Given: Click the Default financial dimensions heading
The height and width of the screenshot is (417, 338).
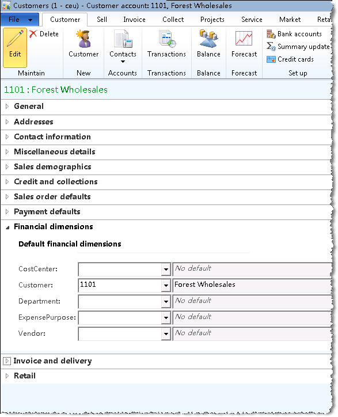Looking at the screenshot, I should pyautogui.click(x=70, y=244).
